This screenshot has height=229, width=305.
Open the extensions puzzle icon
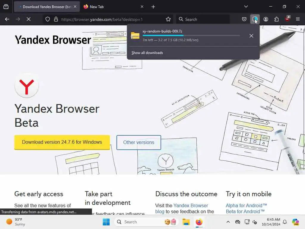276,19
